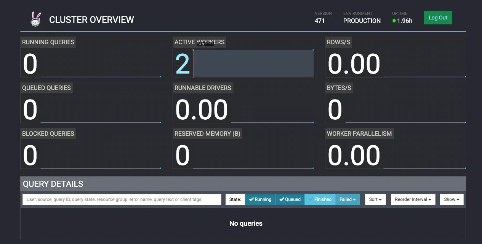Toggle the Running state filter
This screenshot has width=482, height=244.
coord(260,199)
